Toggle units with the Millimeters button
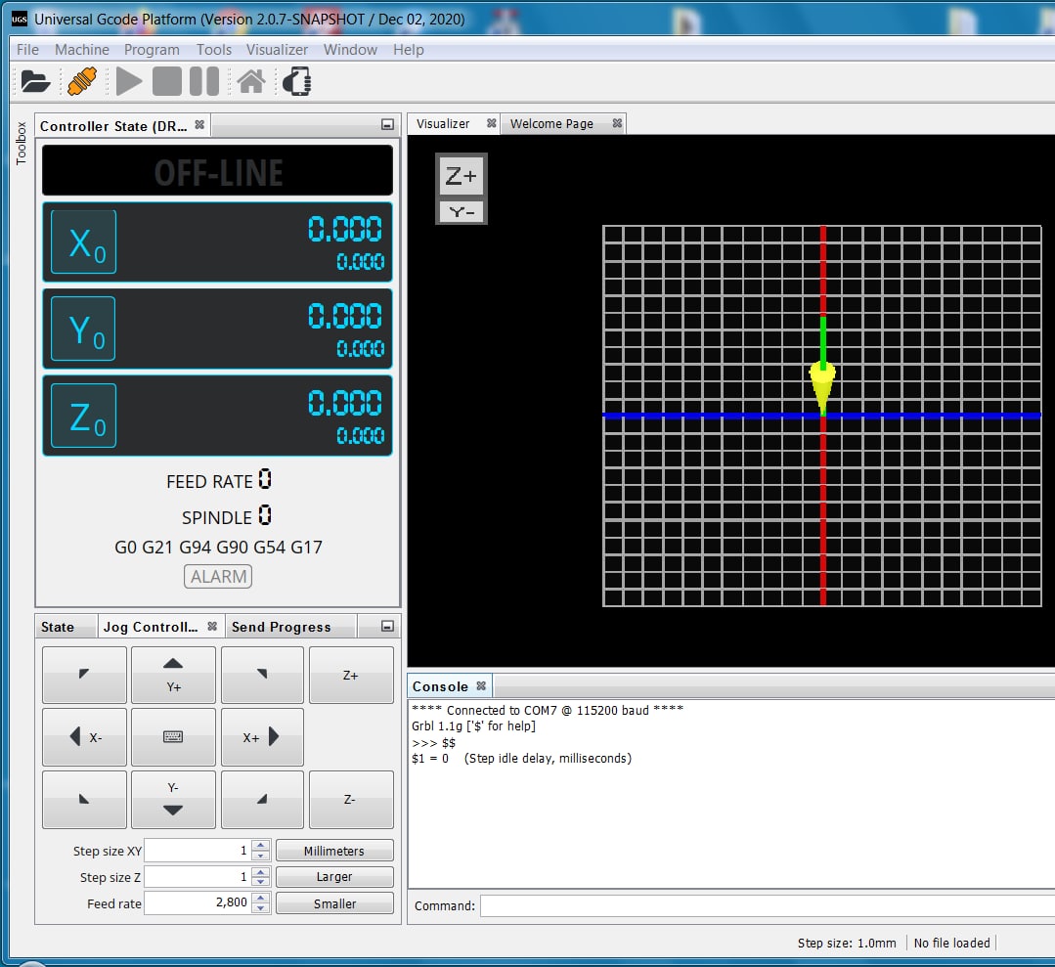The width and height of the screenshot is (1055, 967). (x=334, y=851)
